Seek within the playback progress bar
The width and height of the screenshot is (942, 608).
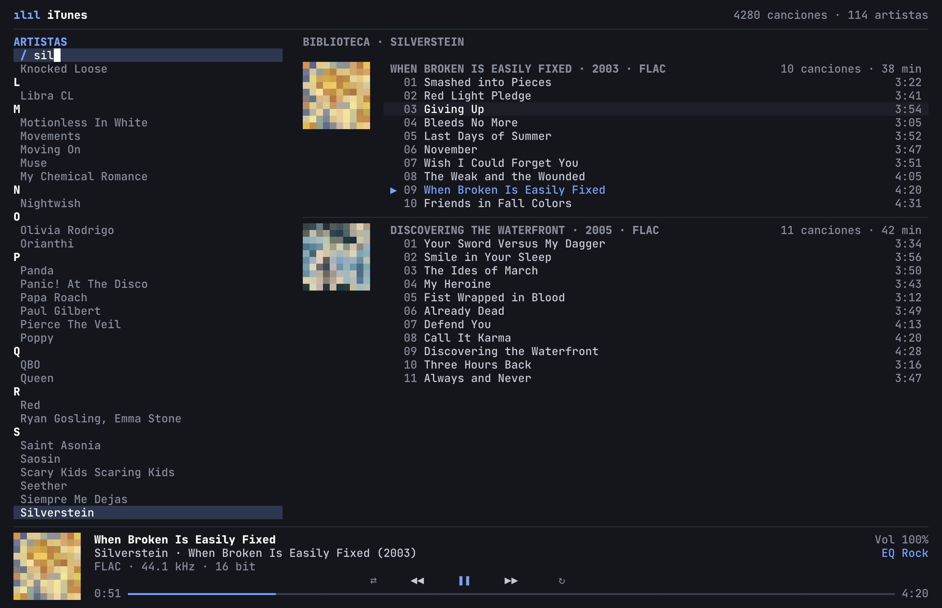(x=511, y=594)
